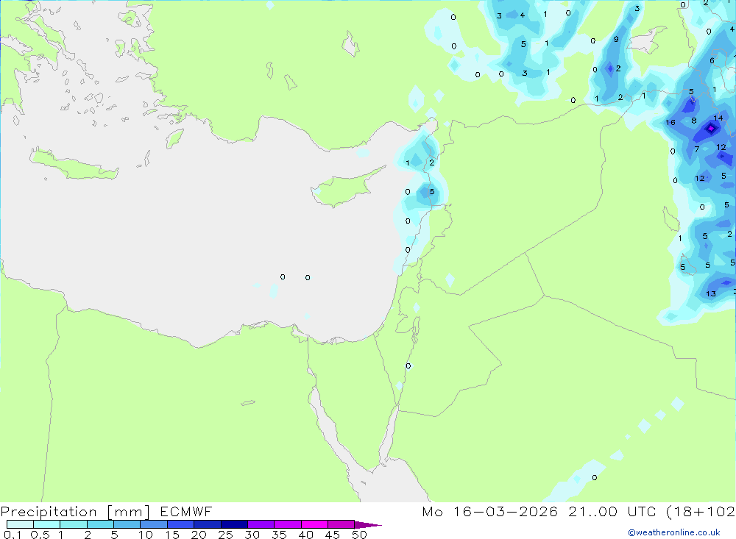Click the 0.1–0.5 mm palest cyan legend swatch

coord(20,524)
